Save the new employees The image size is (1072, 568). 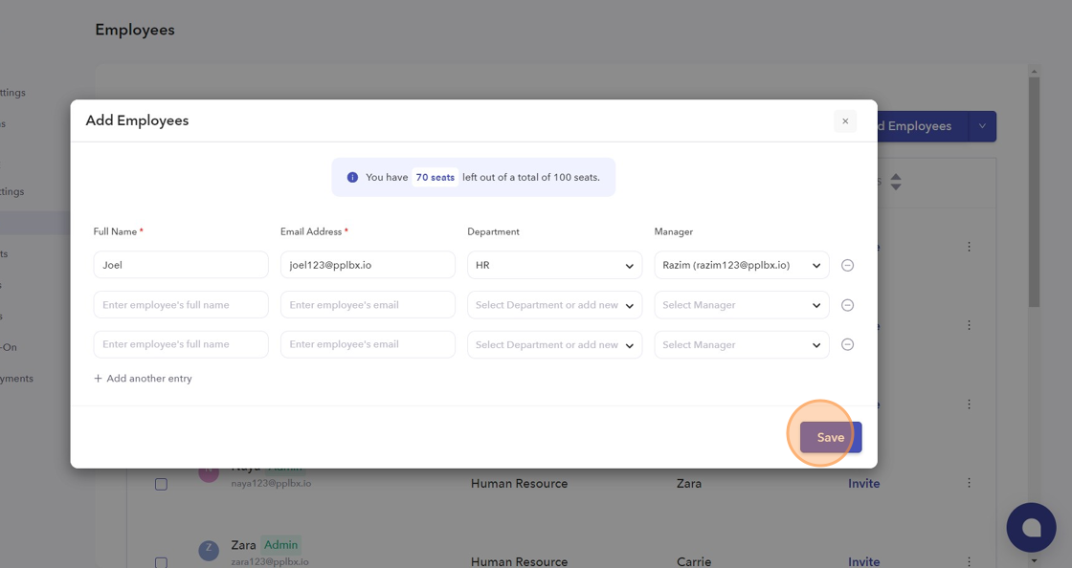(x=830, y=437)
